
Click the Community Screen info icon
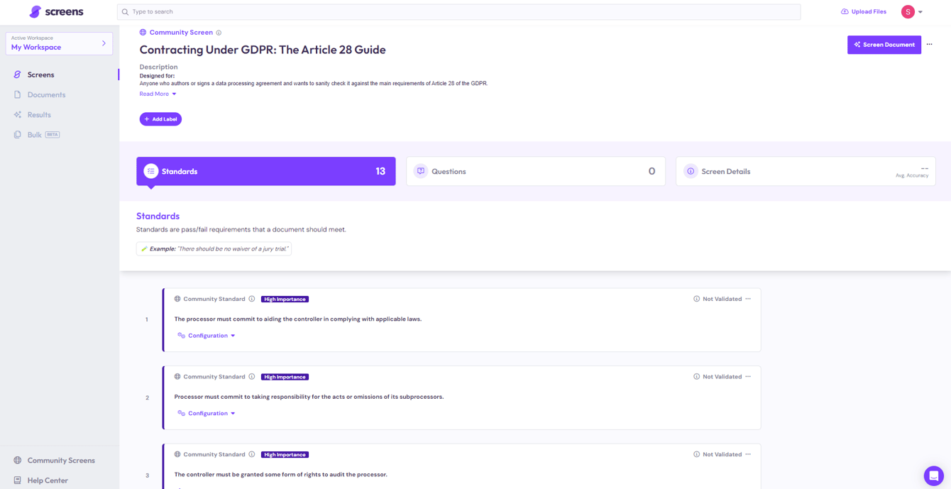[219, 33]
